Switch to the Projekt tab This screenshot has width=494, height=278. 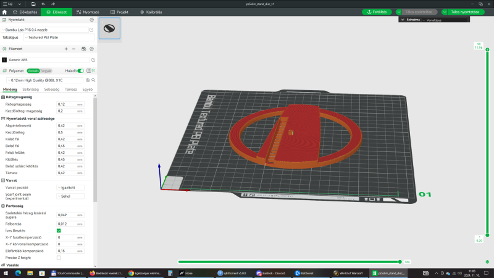119,12
